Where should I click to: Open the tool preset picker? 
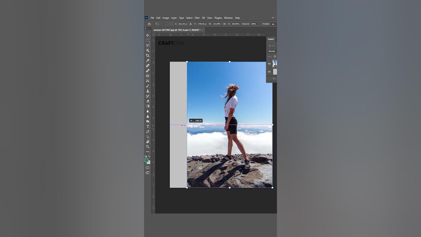tap(157, 24)
